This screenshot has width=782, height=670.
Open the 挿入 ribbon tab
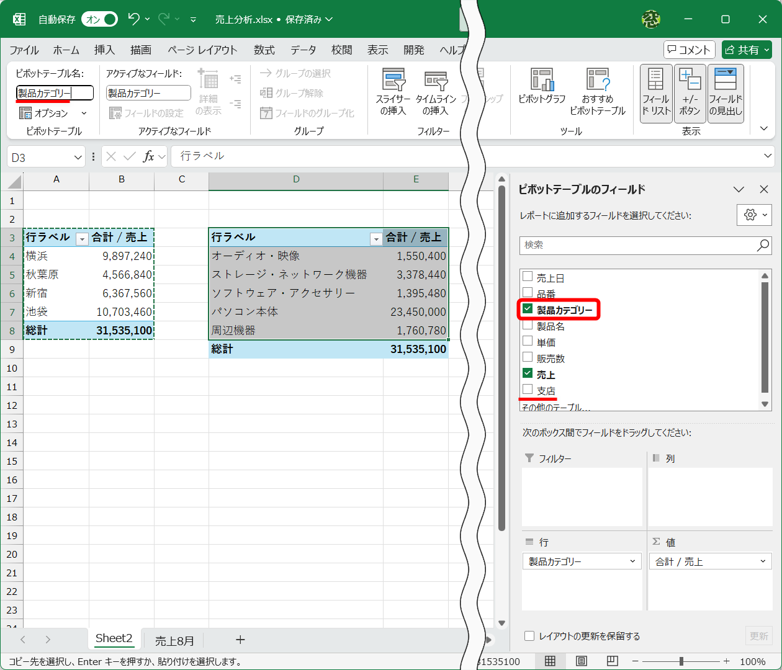(104, 50)
